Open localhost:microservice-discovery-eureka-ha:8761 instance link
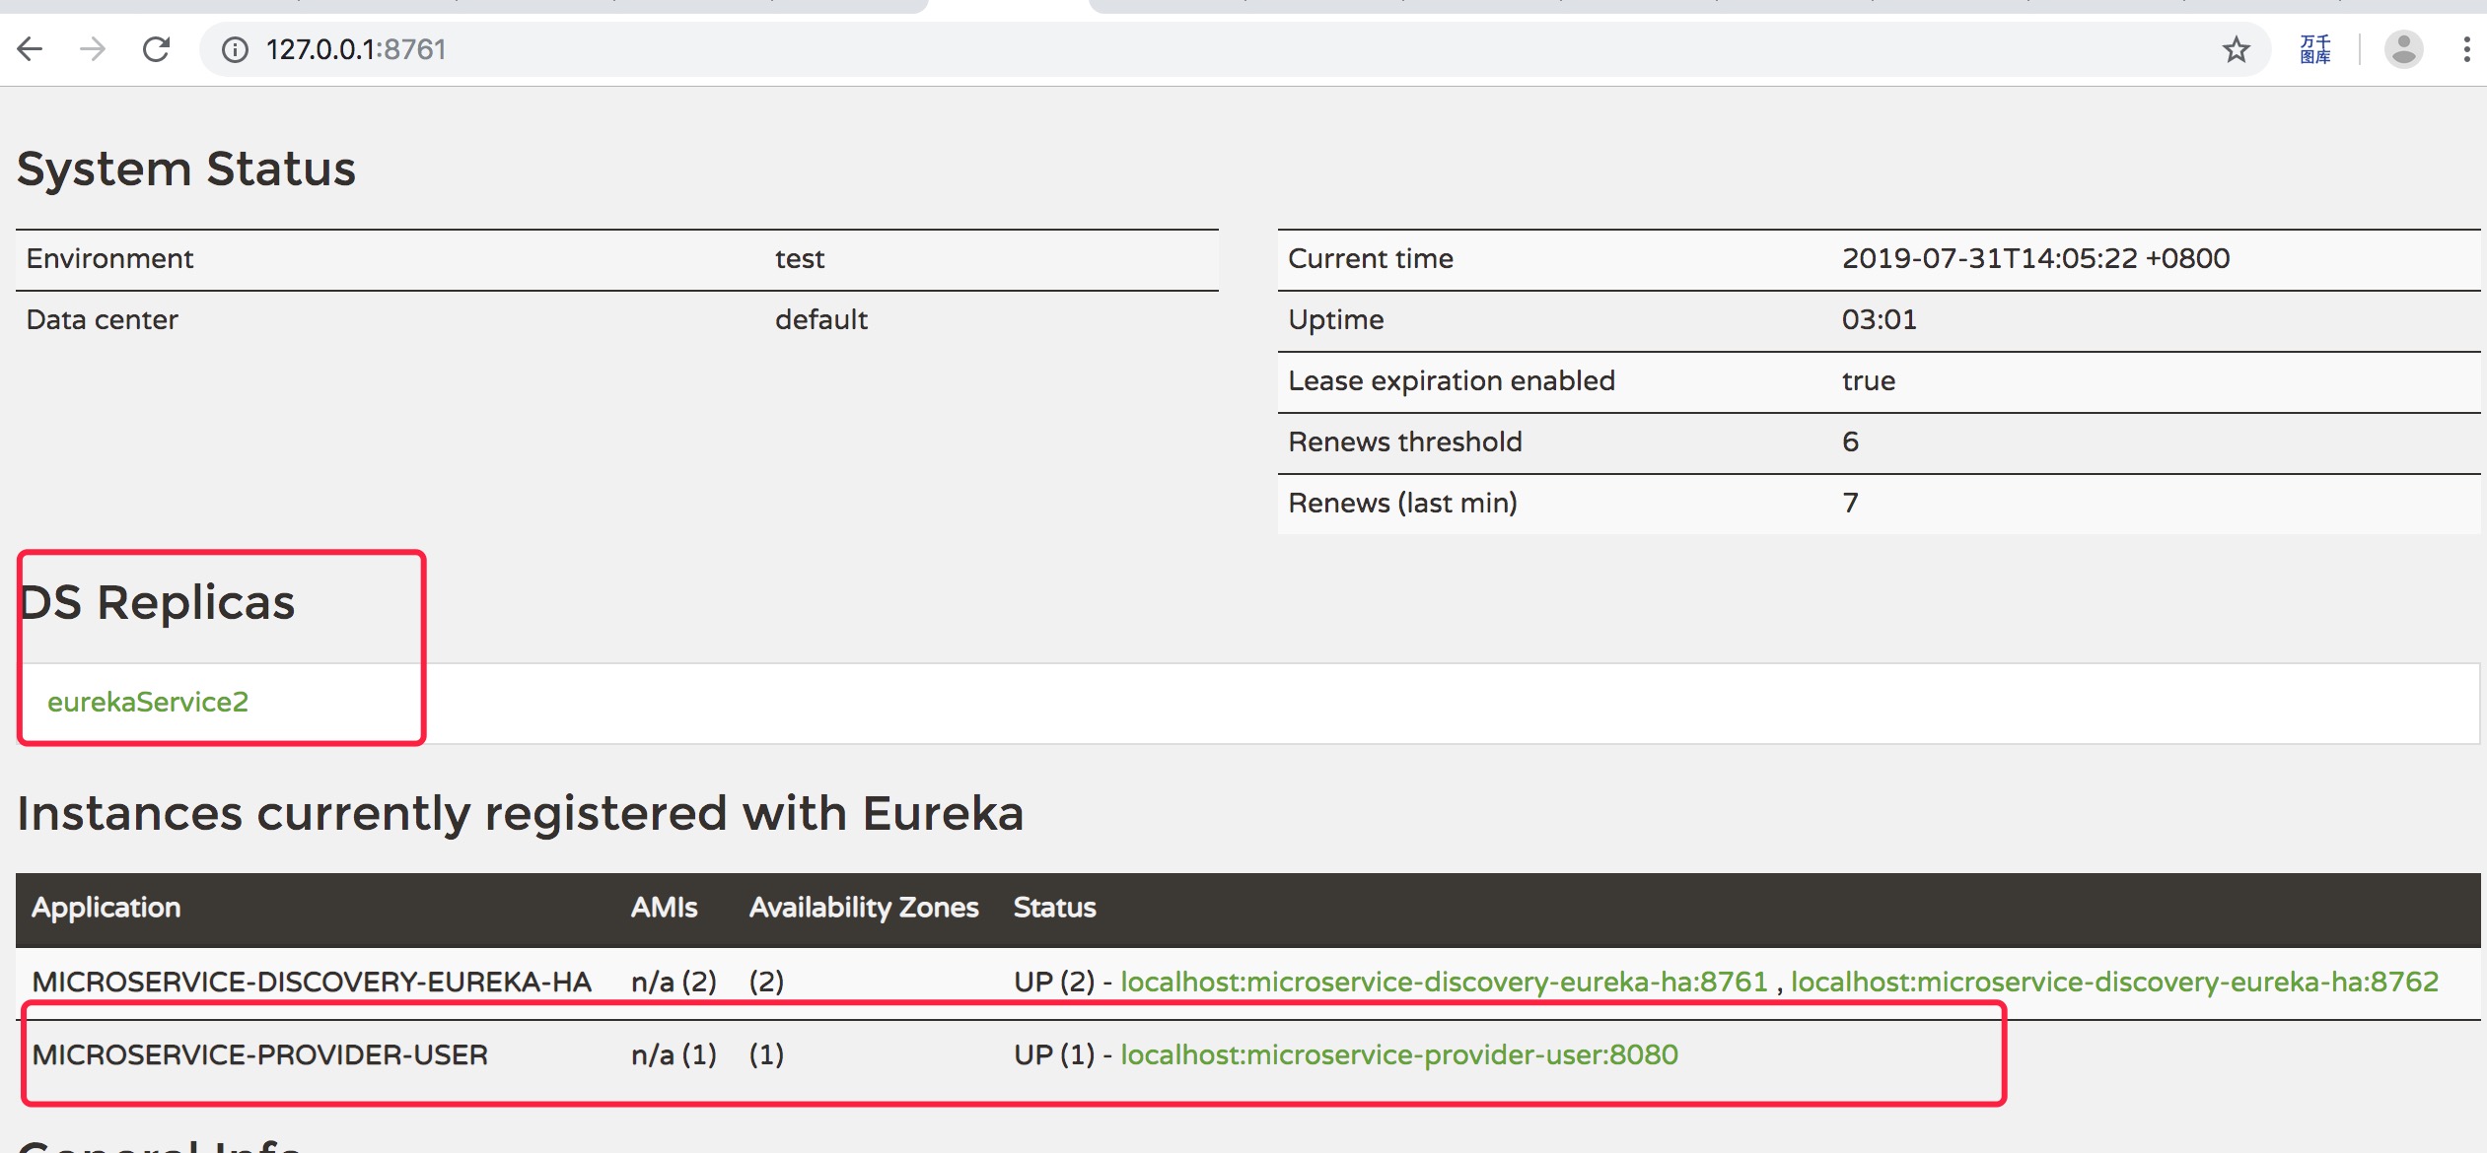The height and width of the screenshot is (1153, 2487). coord(1444,982)
